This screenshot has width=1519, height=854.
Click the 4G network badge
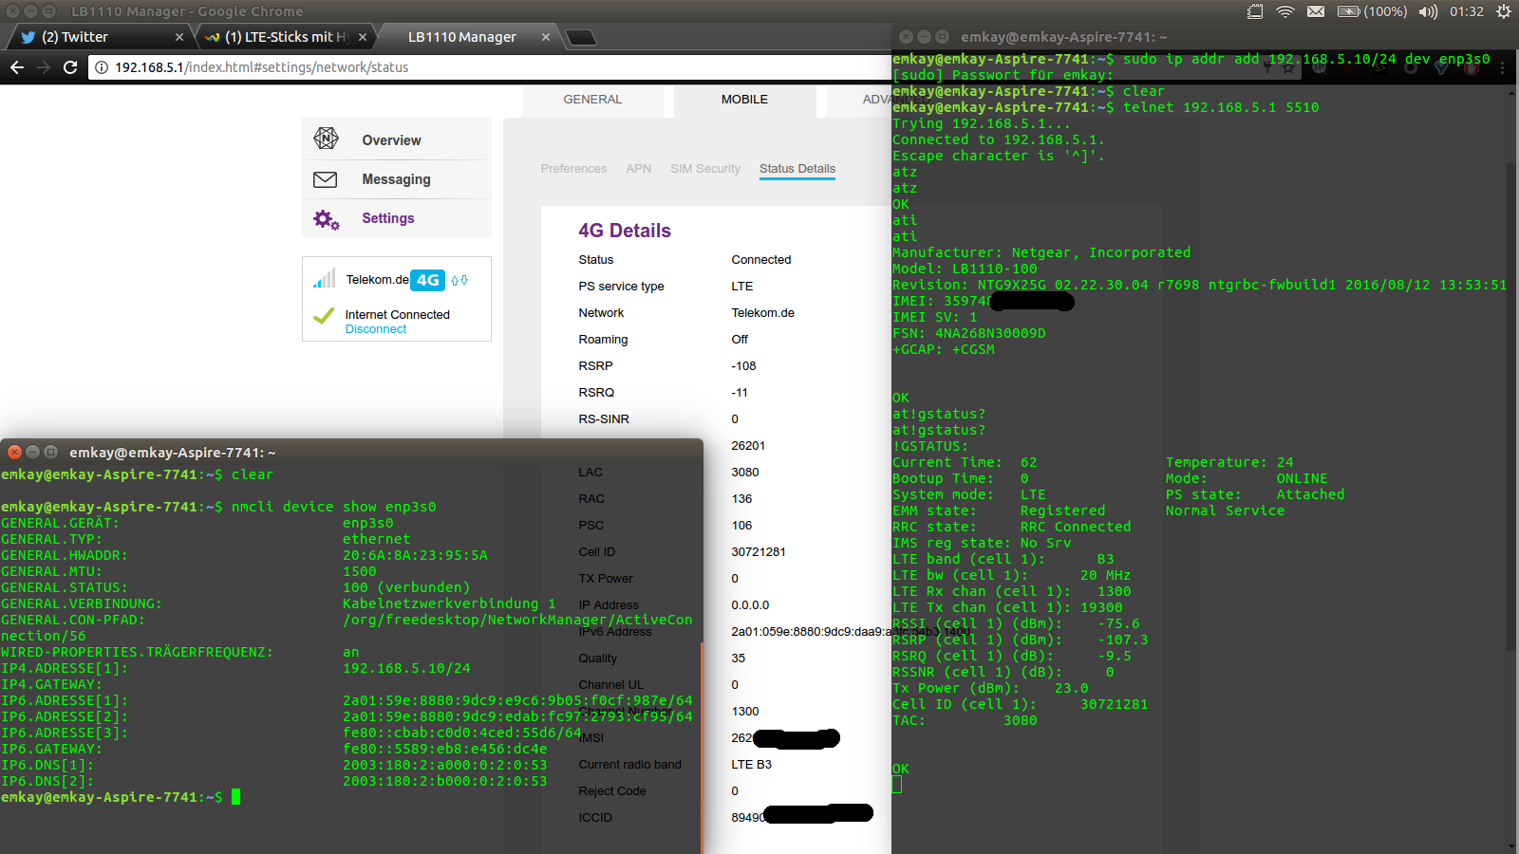coord(428,280)
